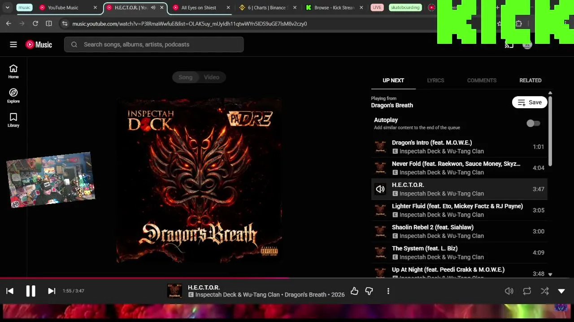The image size is (574, 322).
Task: Click the Shaolin Rebel 2 queue thumbnail
Action: [x=380, y=232]
